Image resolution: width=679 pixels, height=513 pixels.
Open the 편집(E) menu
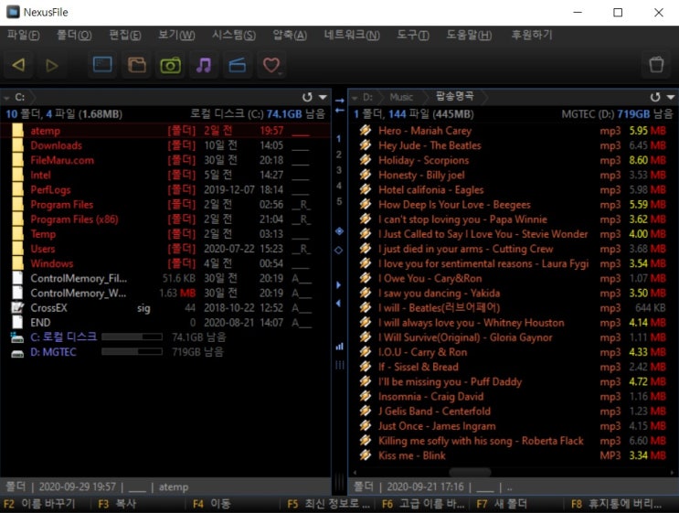(x=124, y=35)
